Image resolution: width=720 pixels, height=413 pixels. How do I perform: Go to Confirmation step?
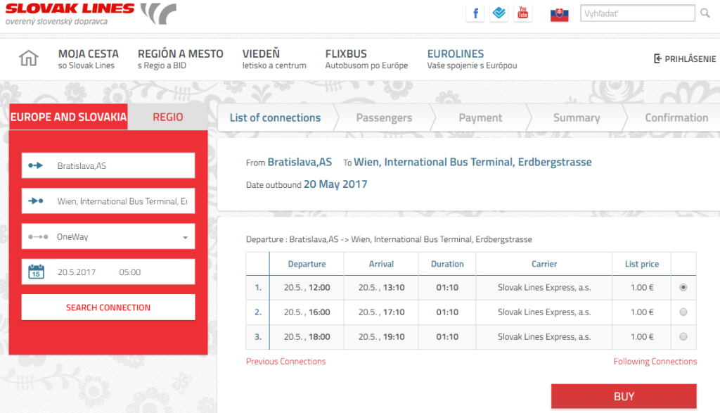point(676,117)
